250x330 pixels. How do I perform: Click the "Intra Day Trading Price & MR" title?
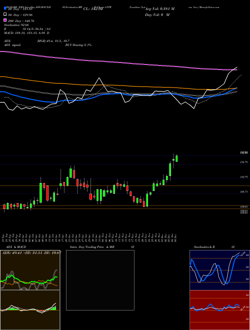click(92, 247)
